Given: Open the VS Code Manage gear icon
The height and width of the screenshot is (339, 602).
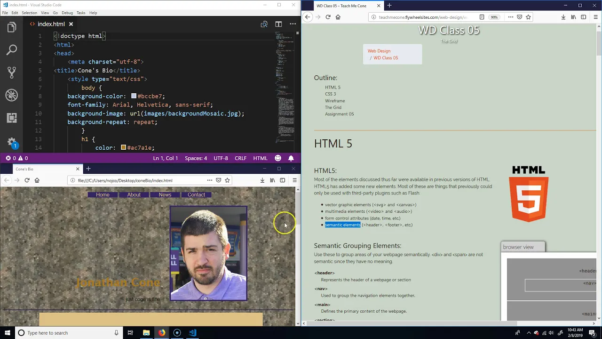Looking at the screenshot, I should (x=12, y=143).
